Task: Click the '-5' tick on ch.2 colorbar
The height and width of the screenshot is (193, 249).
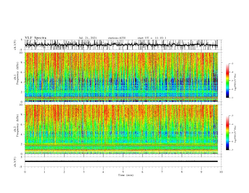Action: click(232, 133)
